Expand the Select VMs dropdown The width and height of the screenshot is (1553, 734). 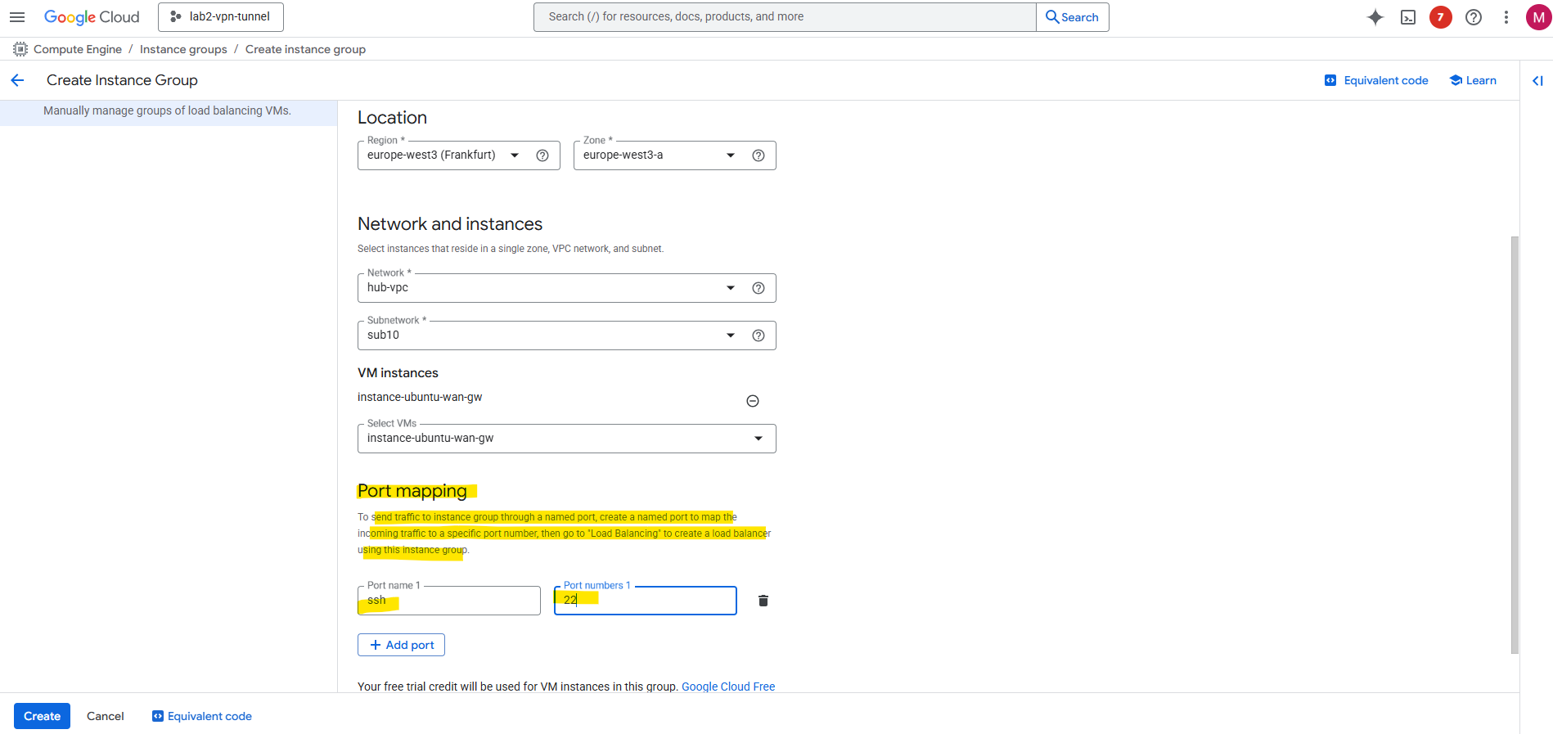(x=758, y=439)
